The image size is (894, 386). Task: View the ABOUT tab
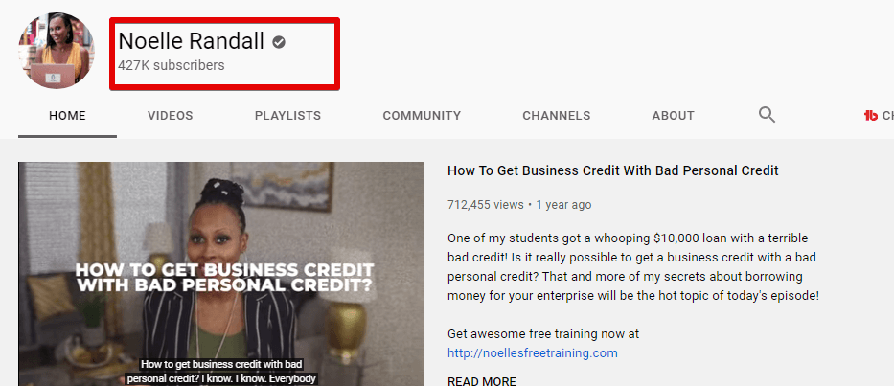click(674, 116)
